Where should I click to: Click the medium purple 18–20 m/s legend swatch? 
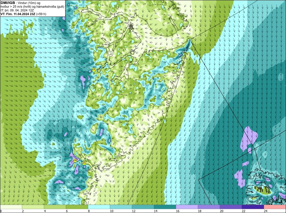pyautogui.click(x=209, y=207)
